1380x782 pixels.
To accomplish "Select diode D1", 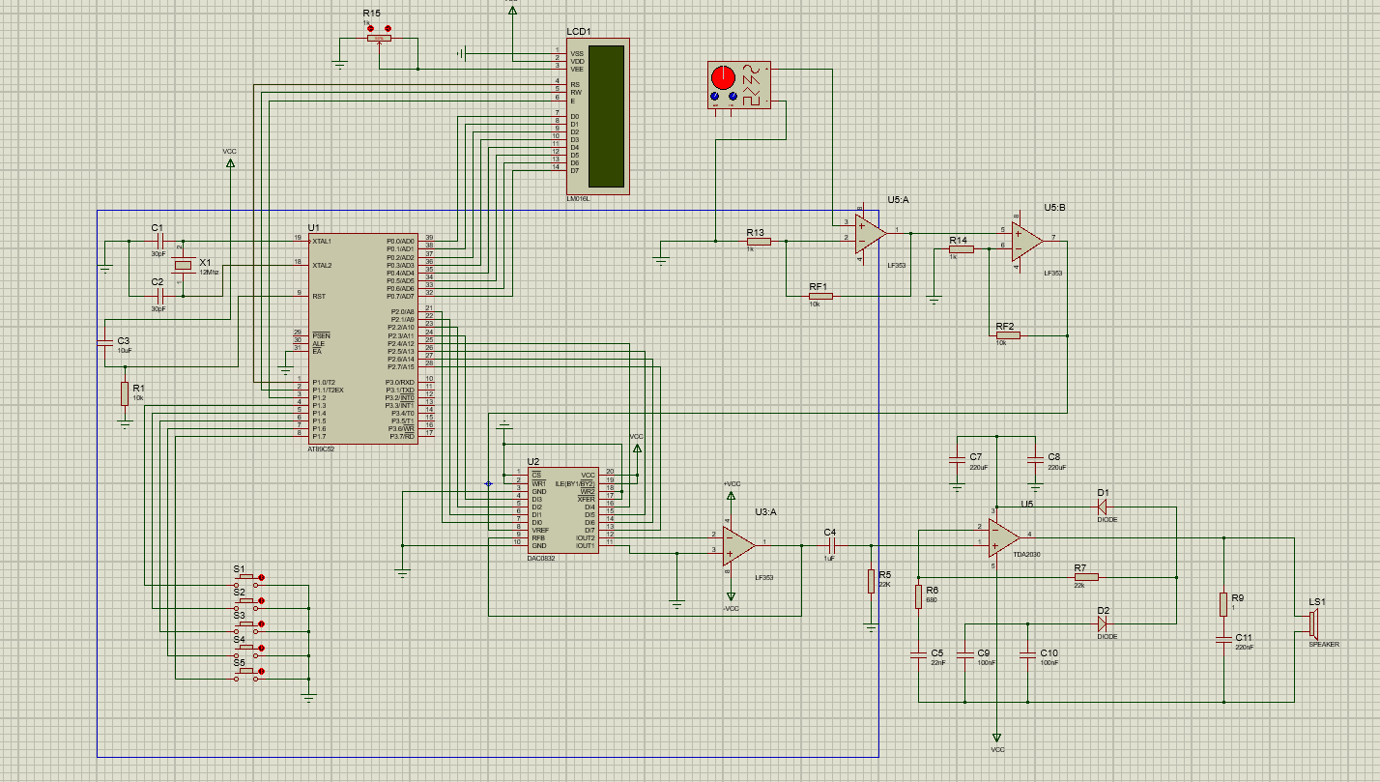I will (1103, 506).
